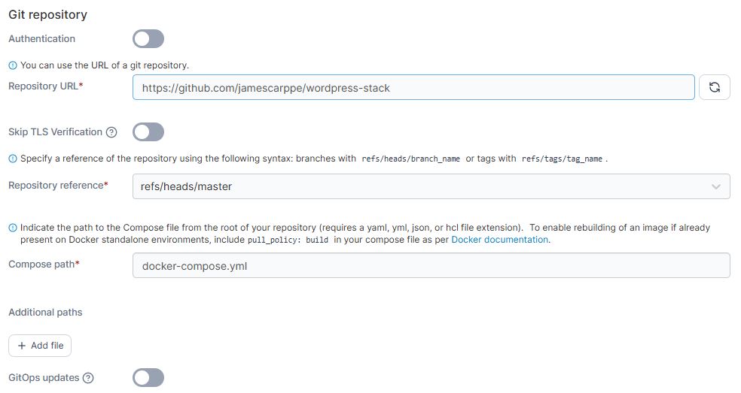Viewport: 741px width, 393px height.
Task: Click the Additional paths label
Action: [45, 312]
